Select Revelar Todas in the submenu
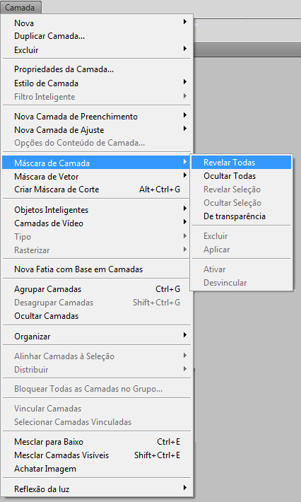This screenshot has height=502, width=301. 241,163
